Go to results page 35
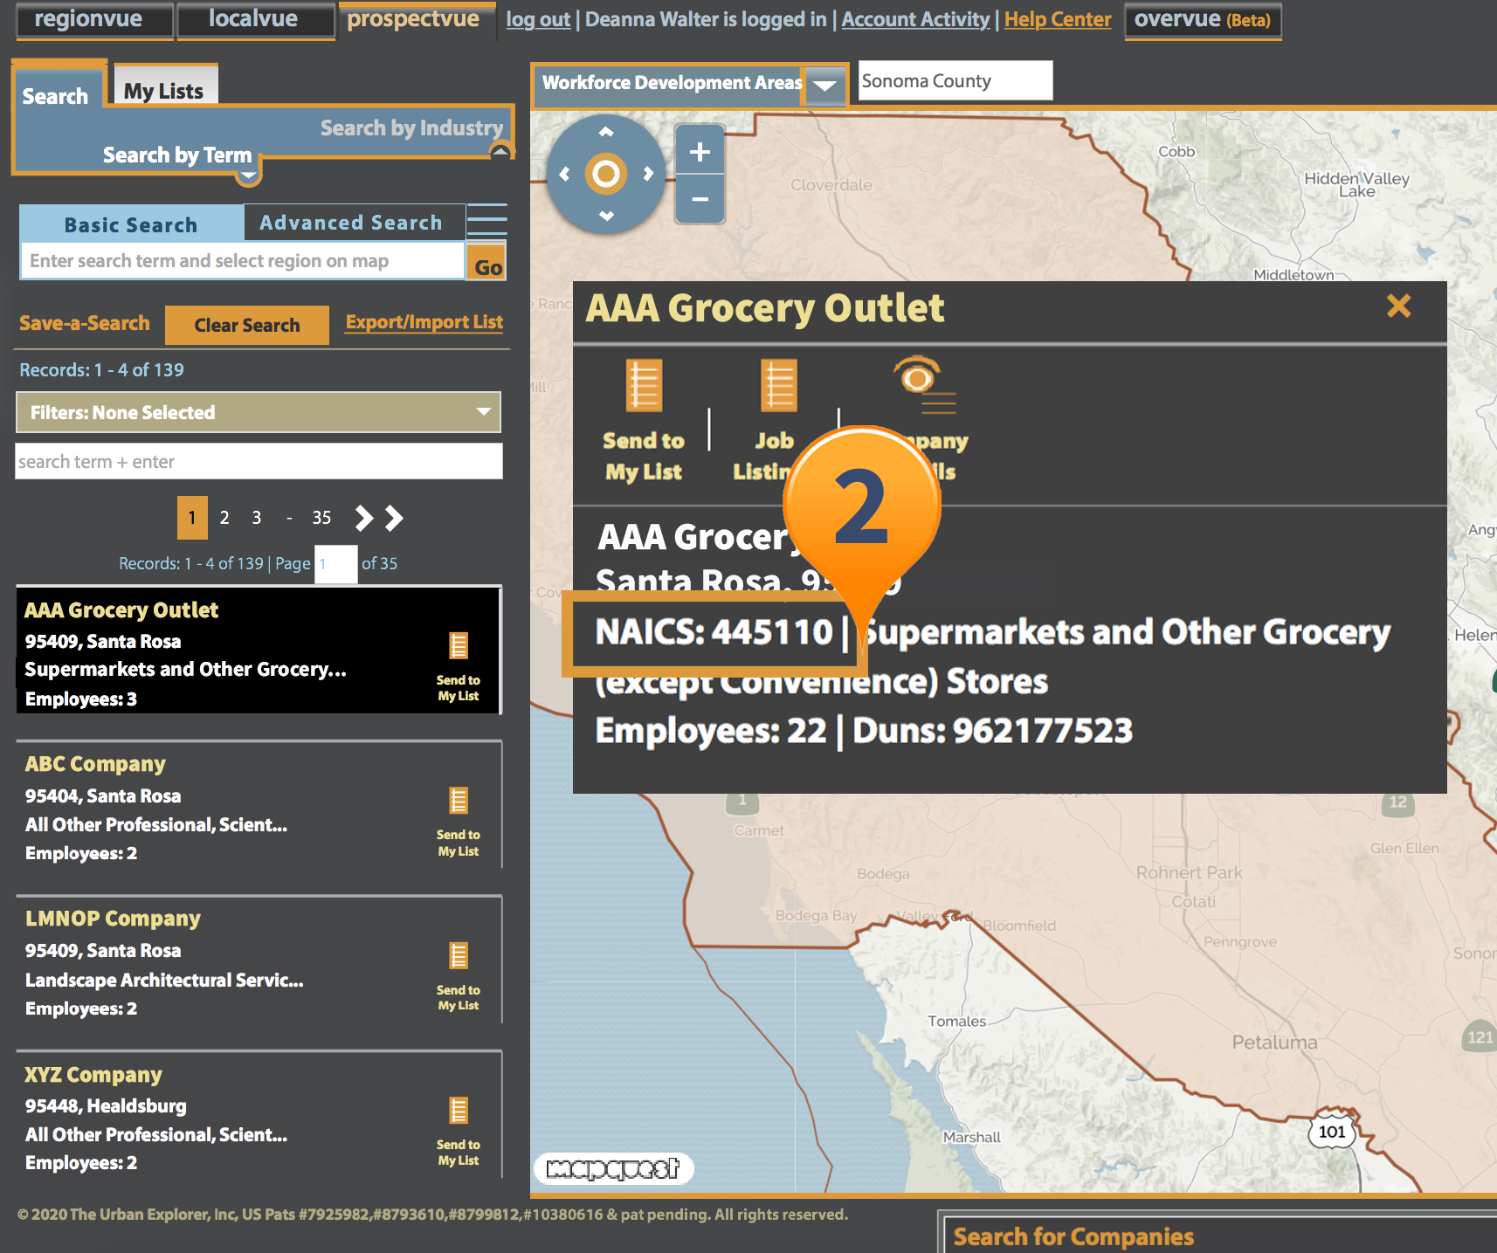 point(321,518)
